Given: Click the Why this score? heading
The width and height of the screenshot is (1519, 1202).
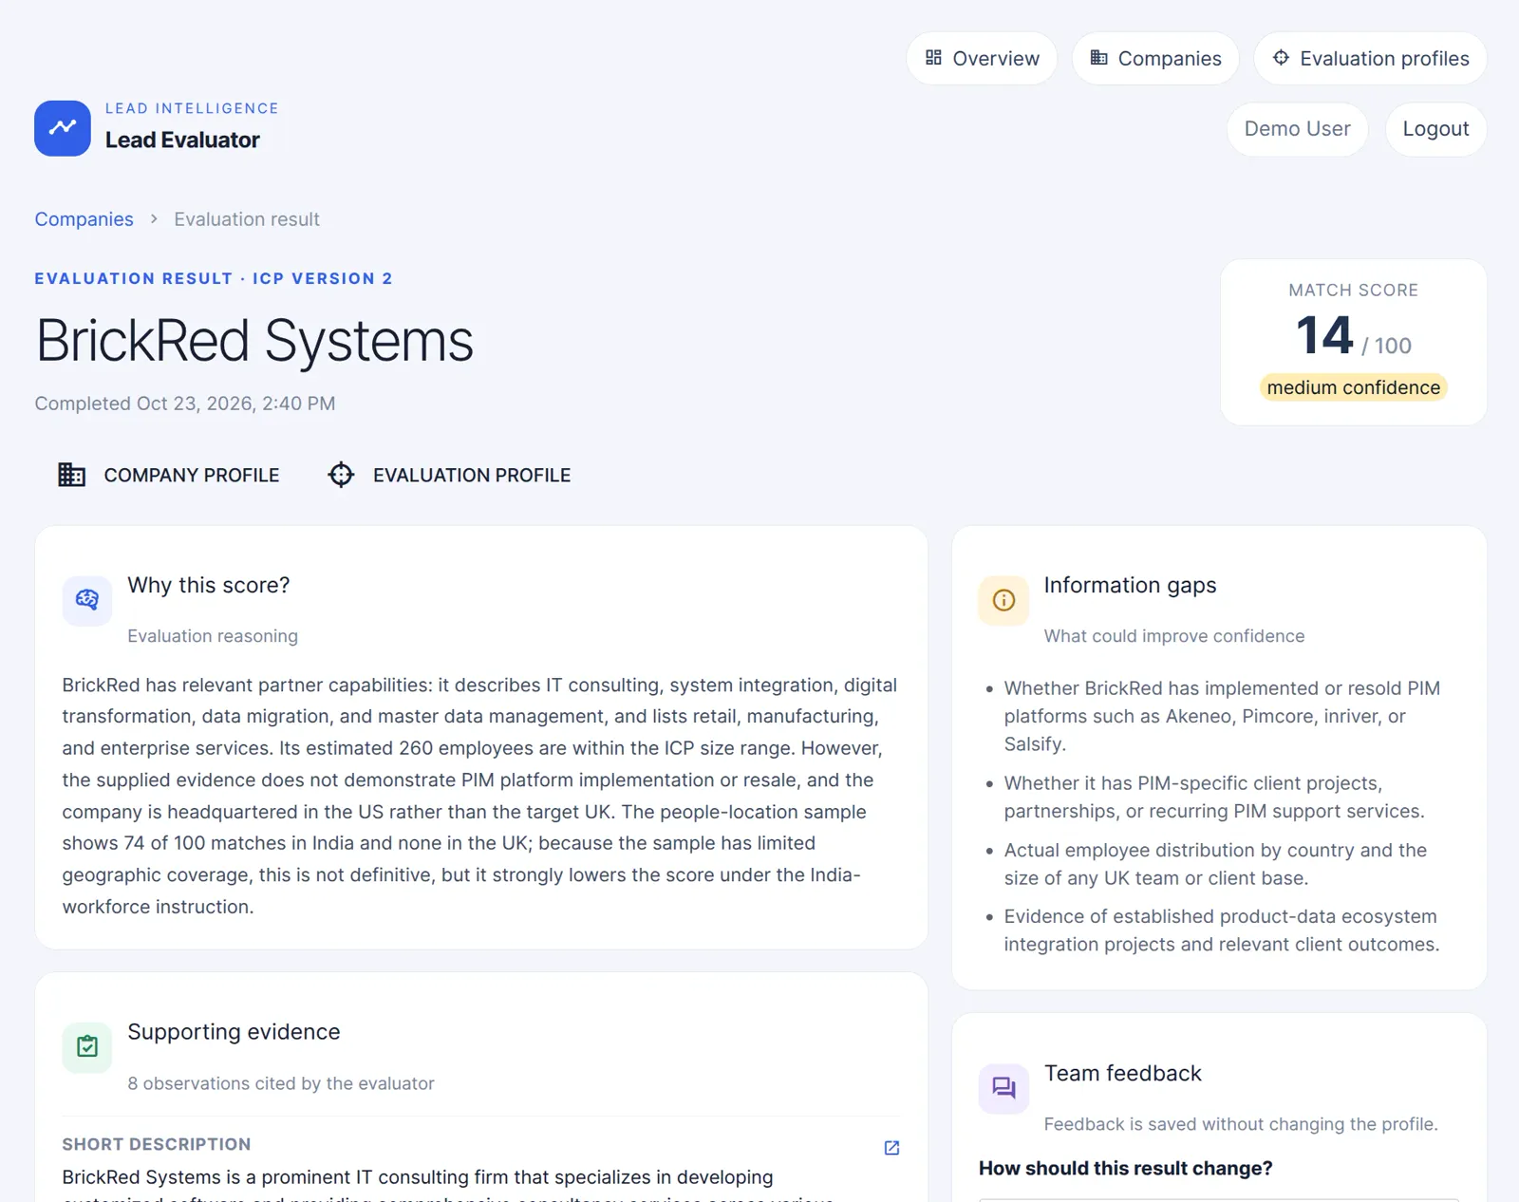Looking at the screenshot, I should pyautogui.click(x=209, y=585).
